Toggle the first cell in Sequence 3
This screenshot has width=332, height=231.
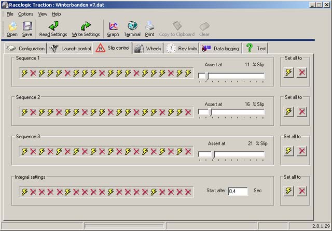tap(24, 152)
